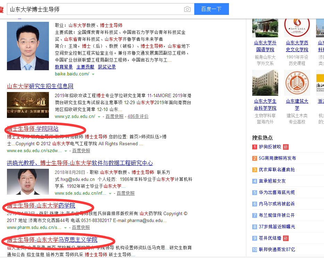324x258 pixels.
Task: Click the 山东建筑大学 emblem thumbnail
Action: [x=297, y=83]
